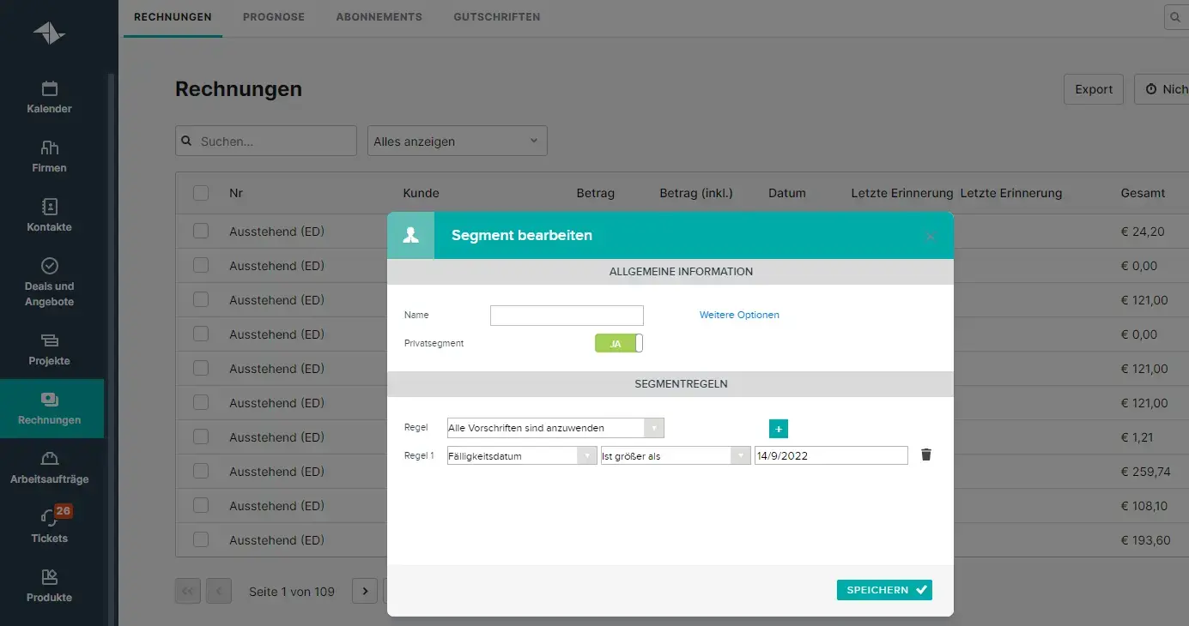Open the Kalender section in the sidebar

tap(50, 98)
